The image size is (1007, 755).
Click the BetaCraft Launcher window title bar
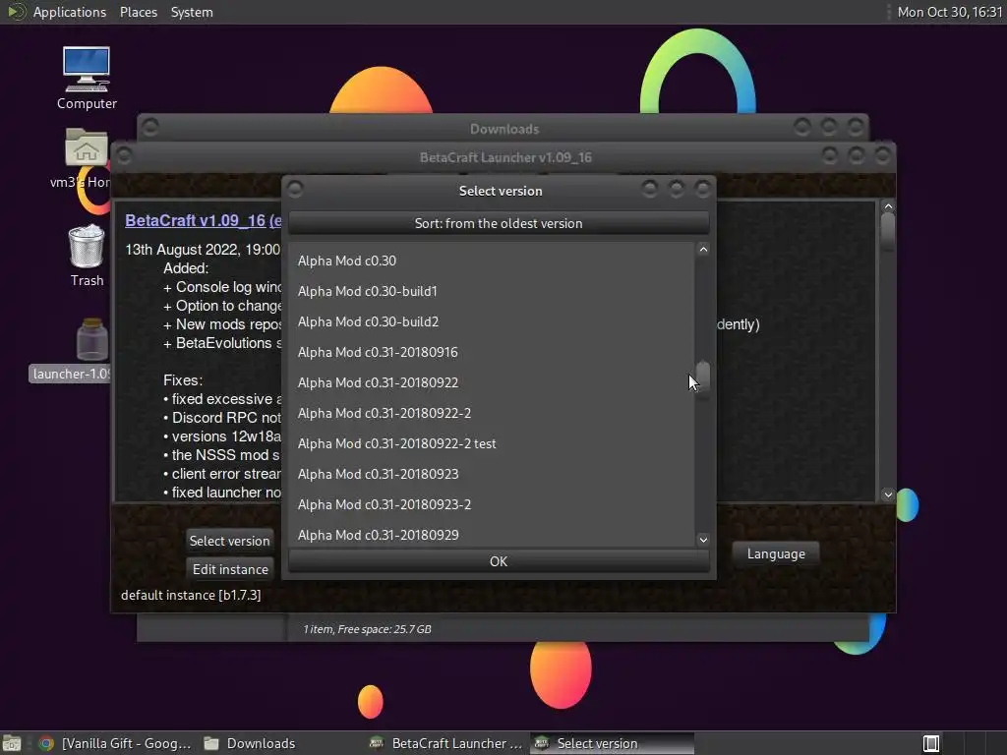504,157
